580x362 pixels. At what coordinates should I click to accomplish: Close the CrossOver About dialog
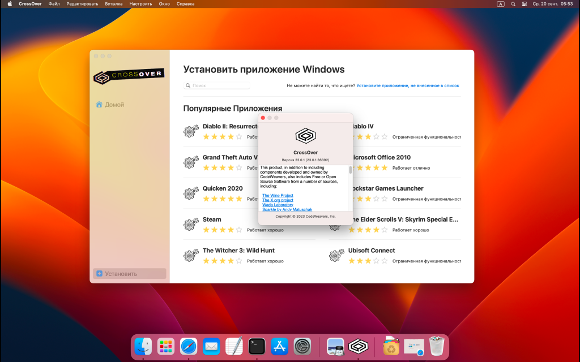(x=263, y=118)
